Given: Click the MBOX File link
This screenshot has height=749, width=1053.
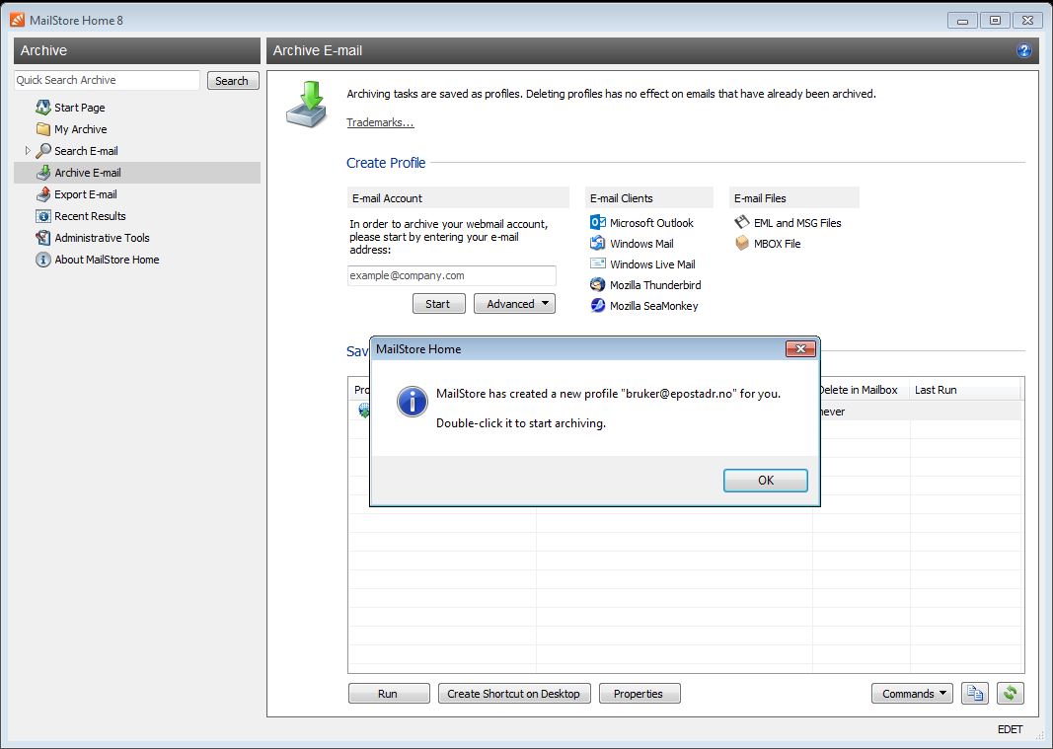Looking at the screenshot, I should (x=777, y=243).
